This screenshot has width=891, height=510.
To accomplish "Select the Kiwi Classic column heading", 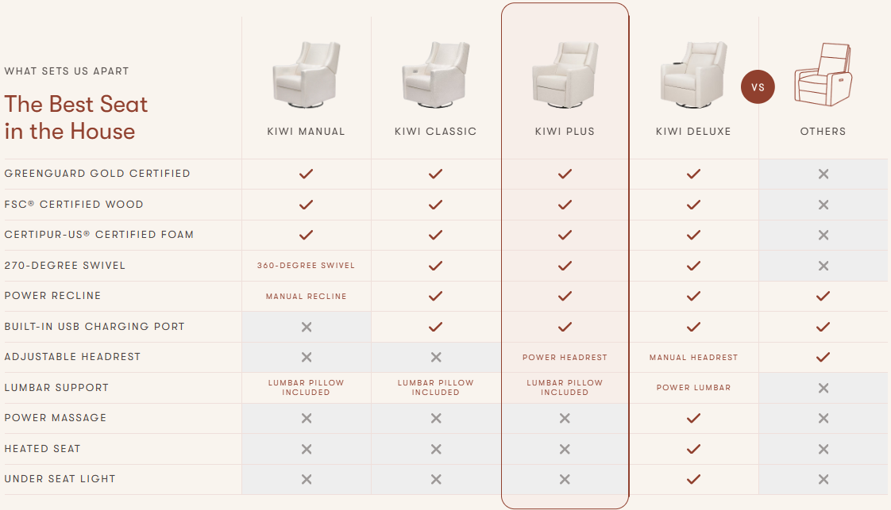I will click(435, 132).
